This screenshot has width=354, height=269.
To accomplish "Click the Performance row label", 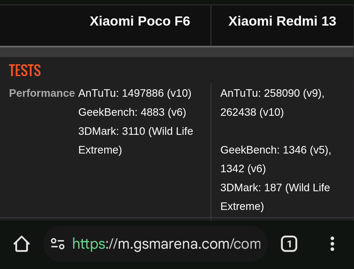I will (x=42, y=93).
